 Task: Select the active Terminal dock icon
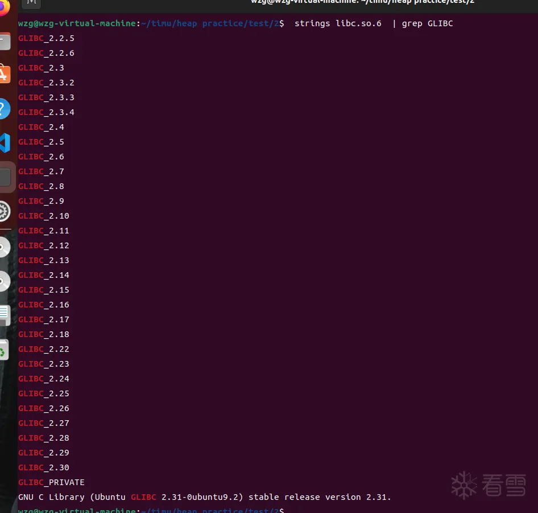[x=5, y=177]
